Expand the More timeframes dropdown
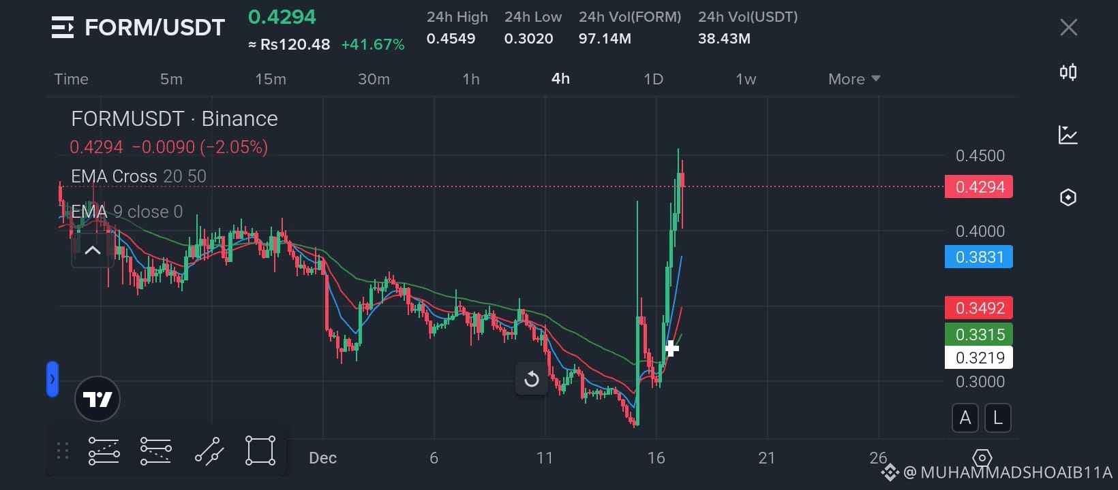Viewport: 1118px width, 490px height. pyautogui.click(x=854, y=79)
